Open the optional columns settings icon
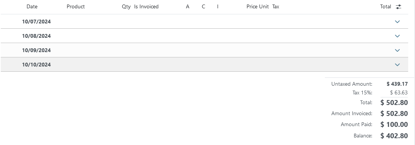 click(398, 7)
